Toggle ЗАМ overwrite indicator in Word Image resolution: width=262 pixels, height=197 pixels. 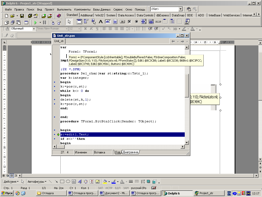pos(126,188)
